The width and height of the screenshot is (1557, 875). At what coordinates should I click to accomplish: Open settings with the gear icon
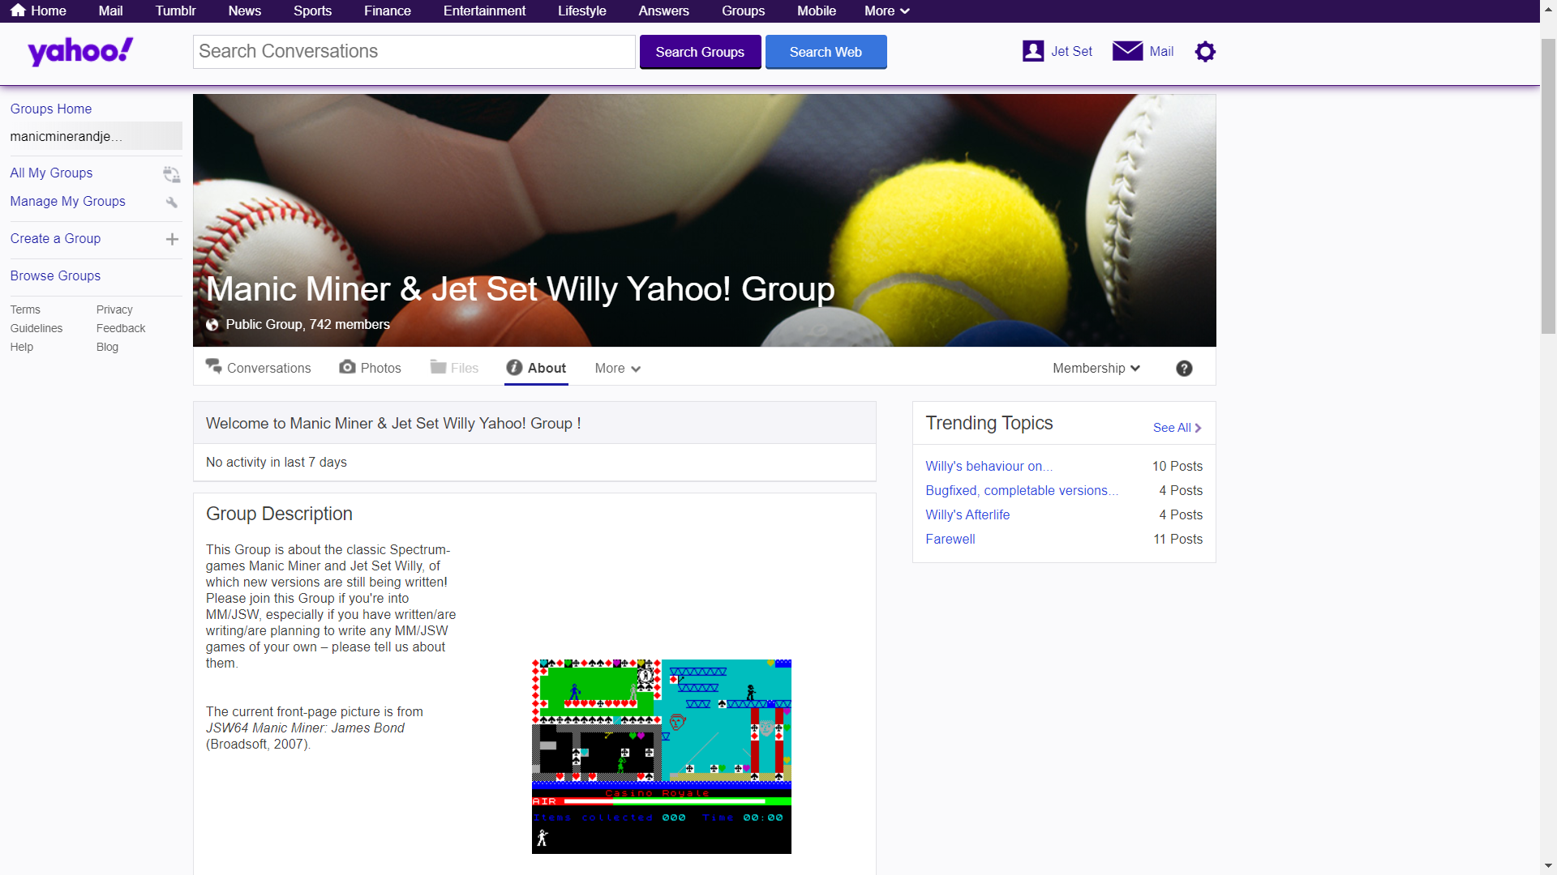point(1205,51)
